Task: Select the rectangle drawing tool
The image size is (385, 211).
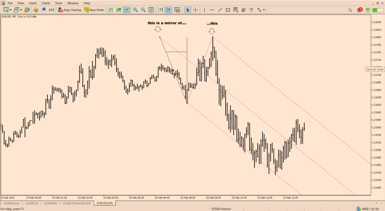Action: click(228, 10)
